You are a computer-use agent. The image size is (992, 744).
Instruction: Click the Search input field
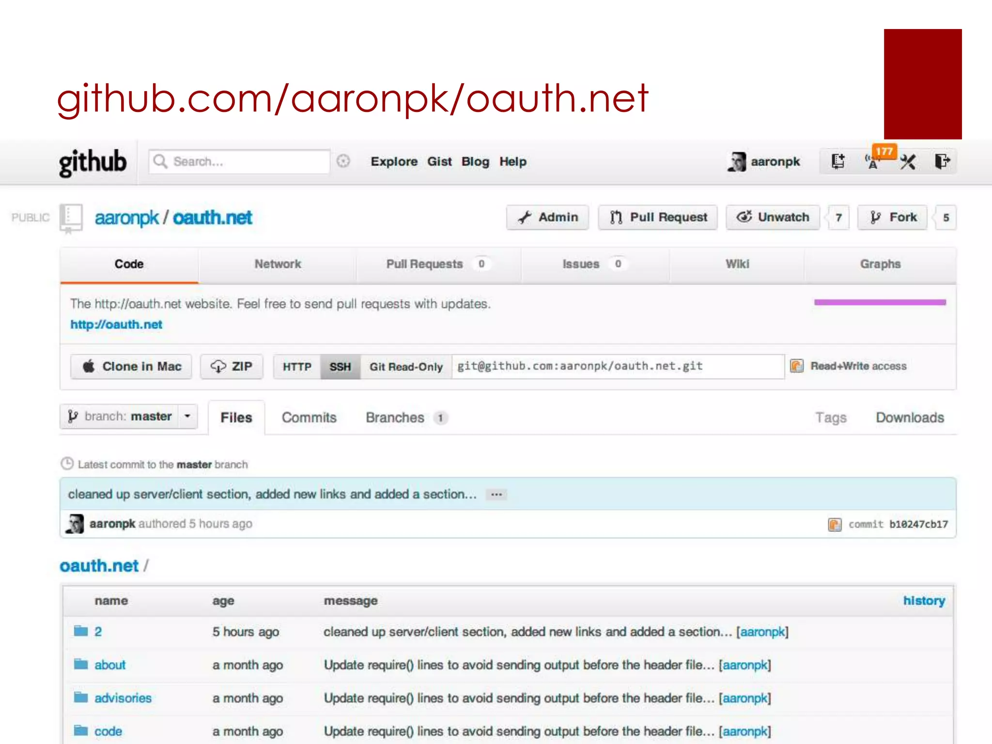pyautogui.click(x=239, y=162)
